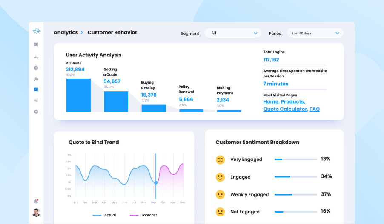
Task: Click the All Visits bar in the chart
Action: 78,95
